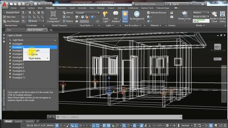Toggle lineweight display in status bar
The image size is (228, 128).
104,126
